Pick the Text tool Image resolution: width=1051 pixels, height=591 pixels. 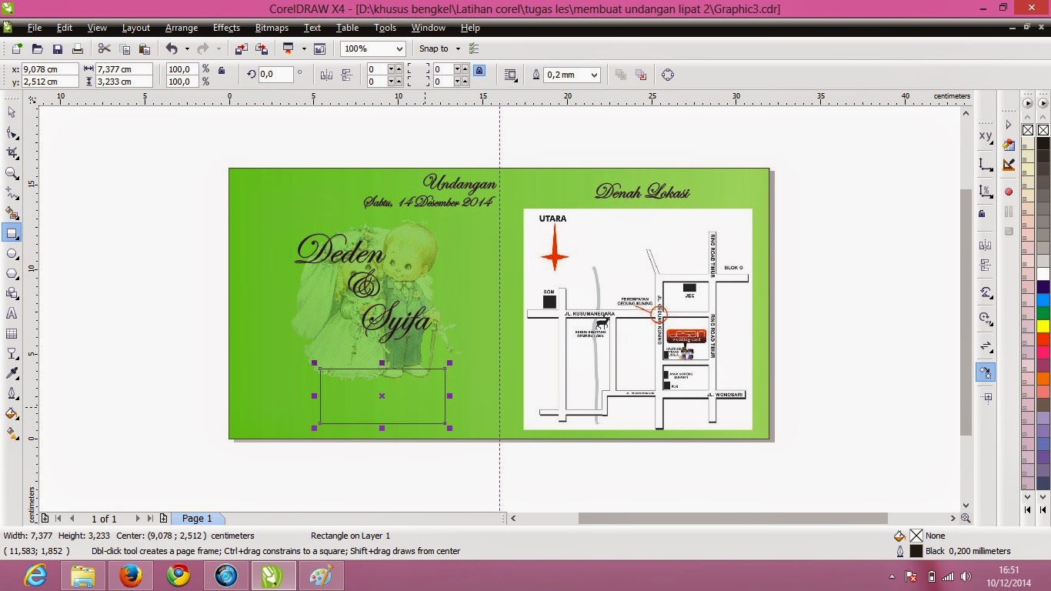point(12,313)
